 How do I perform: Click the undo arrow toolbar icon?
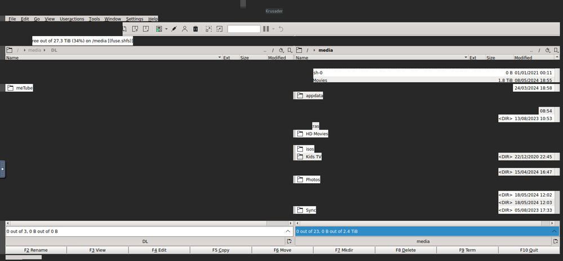click(x=281, y=29)
